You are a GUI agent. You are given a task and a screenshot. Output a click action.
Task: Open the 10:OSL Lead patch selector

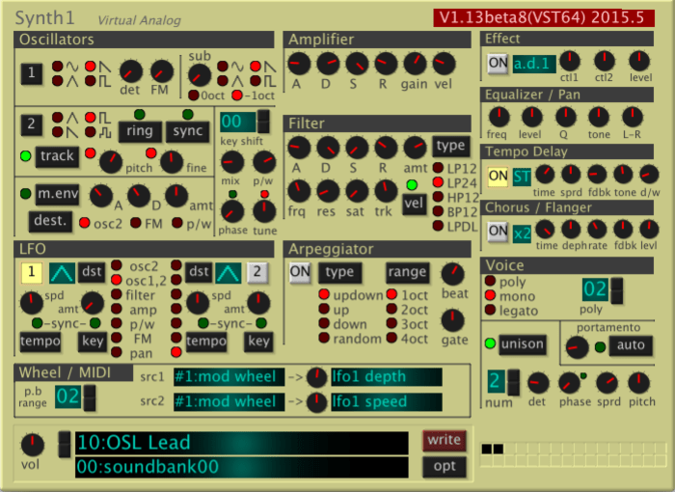pos(242,443)
